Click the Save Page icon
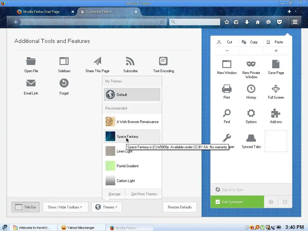 [276, 64]
